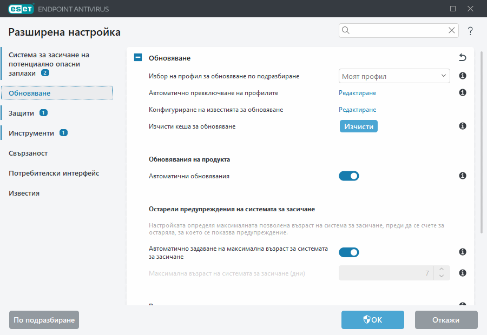Viewport: 487px width, 335px height.
Task: Open the Инструменти section
Action: point(31,132)
